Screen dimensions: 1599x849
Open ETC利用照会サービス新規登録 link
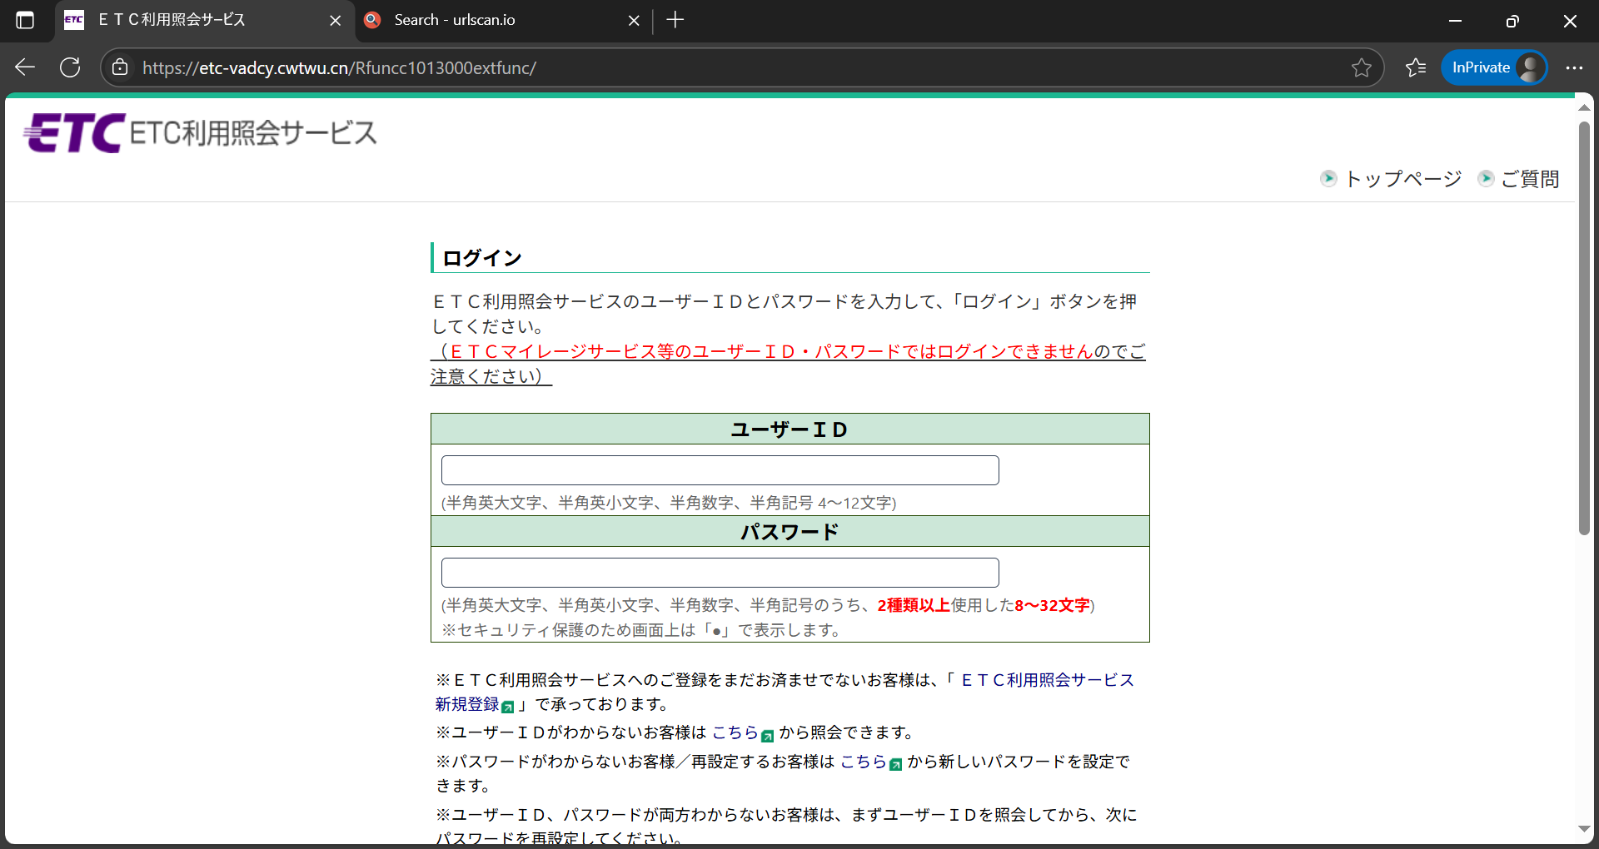785,692
